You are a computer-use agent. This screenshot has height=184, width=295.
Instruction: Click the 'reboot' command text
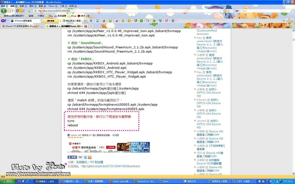(x=73, y=125)
